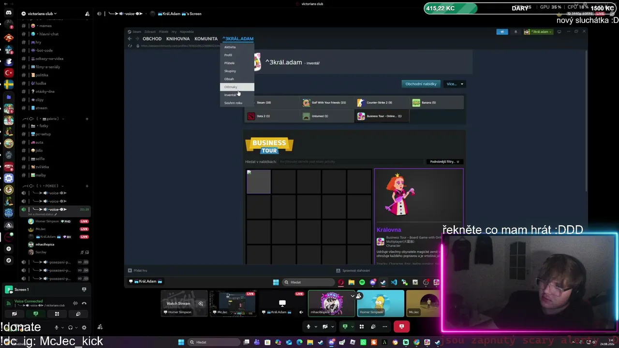Open the memes text channel
Screen dimensions: 619x348
tap(45, 26)
